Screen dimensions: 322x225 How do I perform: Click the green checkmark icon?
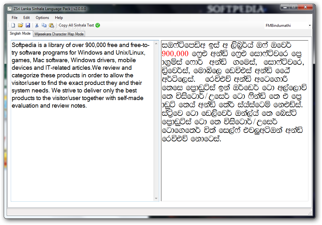click(x=98, y=25)
